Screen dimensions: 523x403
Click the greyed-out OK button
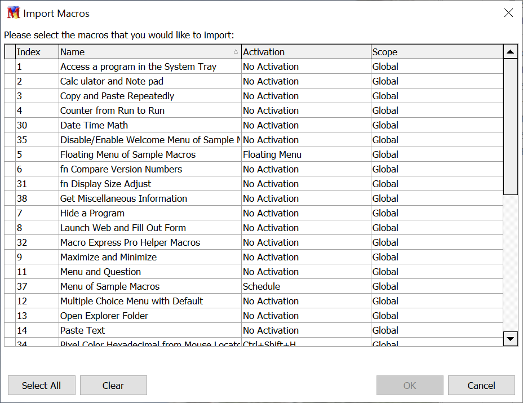[410, 386]
